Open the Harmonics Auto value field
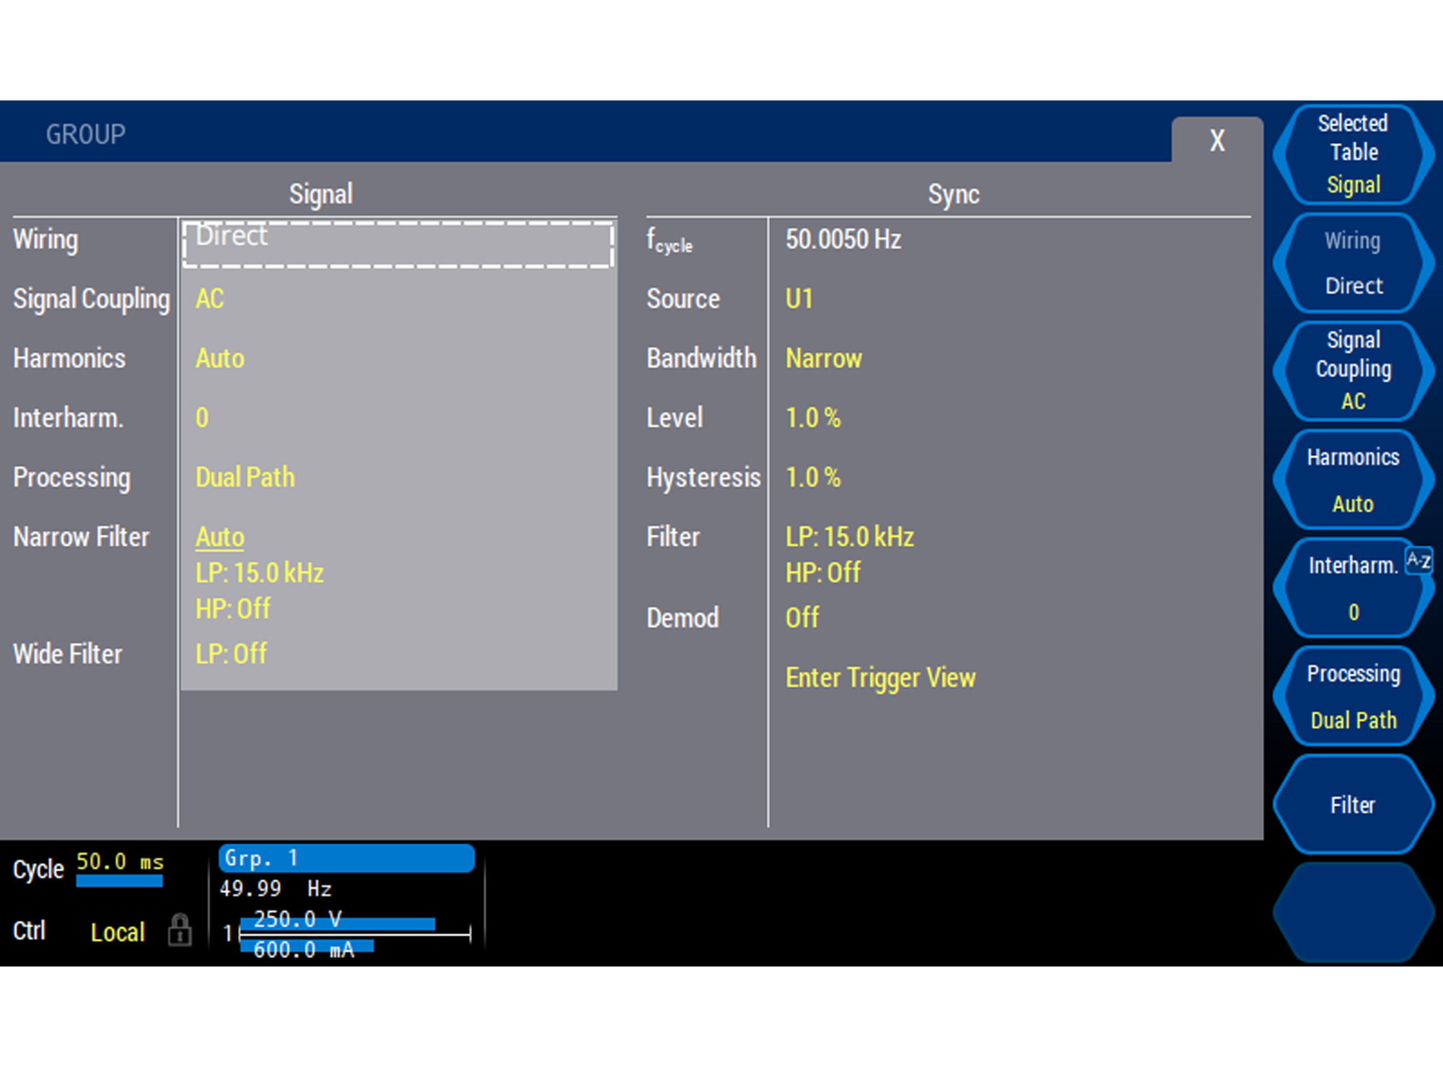This screenshot has height=1082, width=1443. (220, 359)
